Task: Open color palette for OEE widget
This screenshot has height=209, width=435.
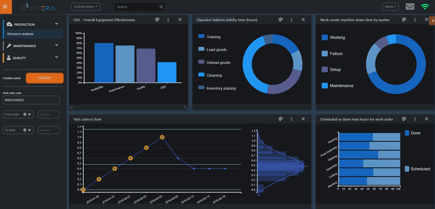Action: tap(157, 20)
